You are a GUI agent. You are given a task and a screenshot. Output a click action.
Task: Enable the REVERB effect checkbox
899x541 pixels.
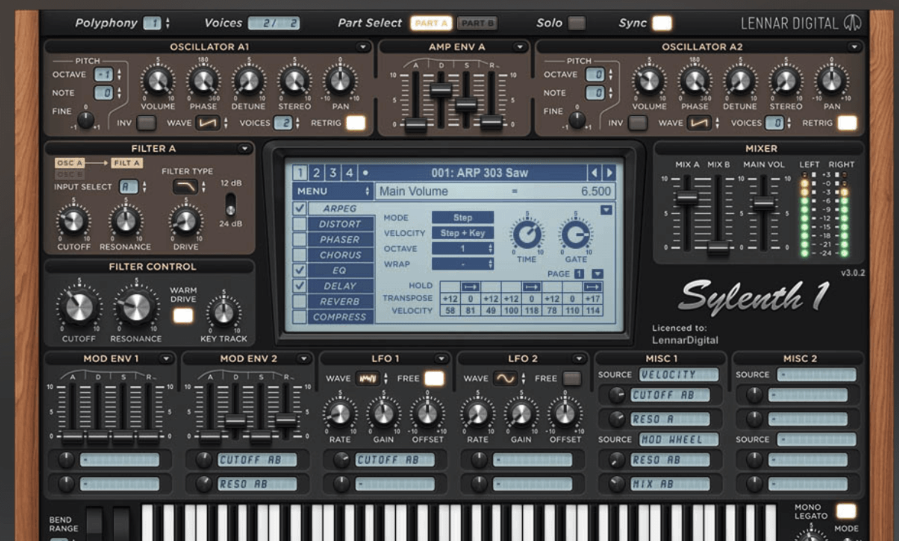coord(300,301)
